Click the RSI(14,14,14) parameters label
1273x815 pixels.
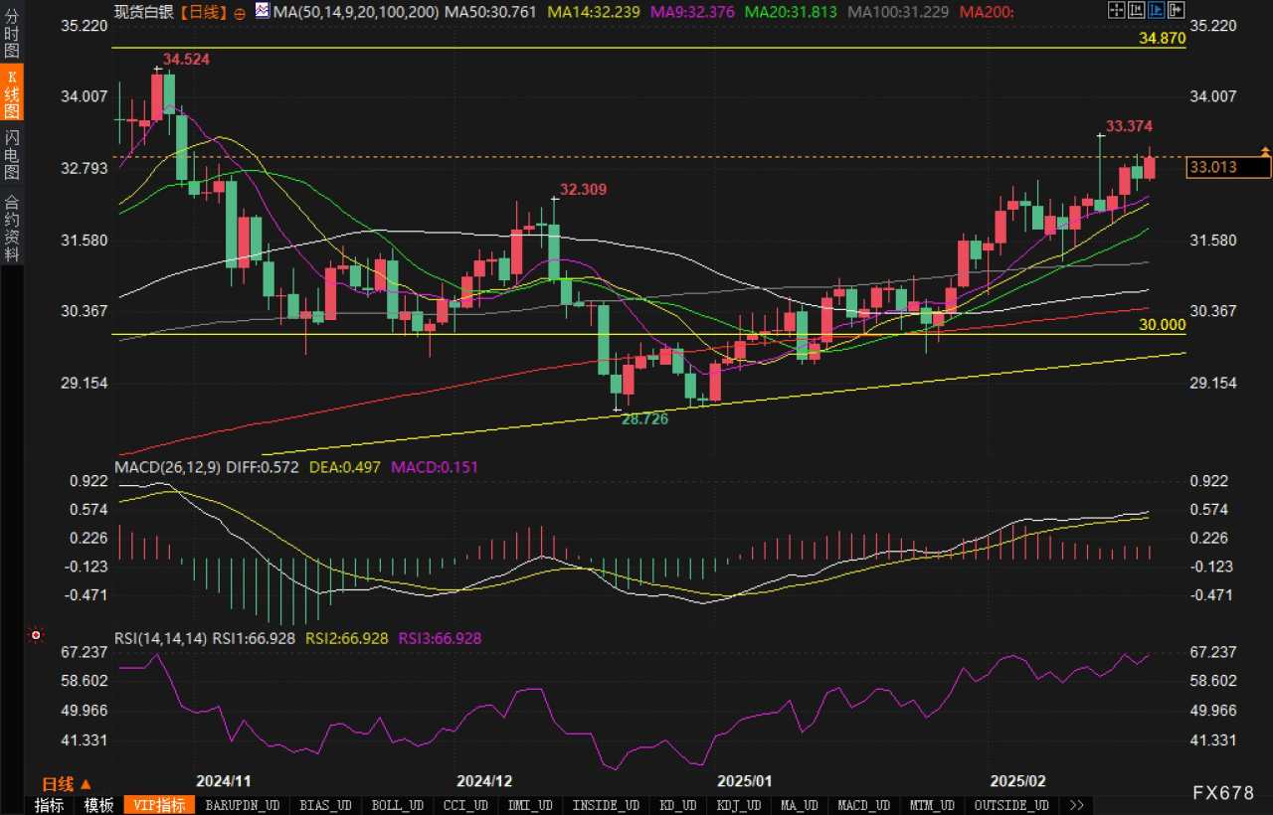click(160, 638)
